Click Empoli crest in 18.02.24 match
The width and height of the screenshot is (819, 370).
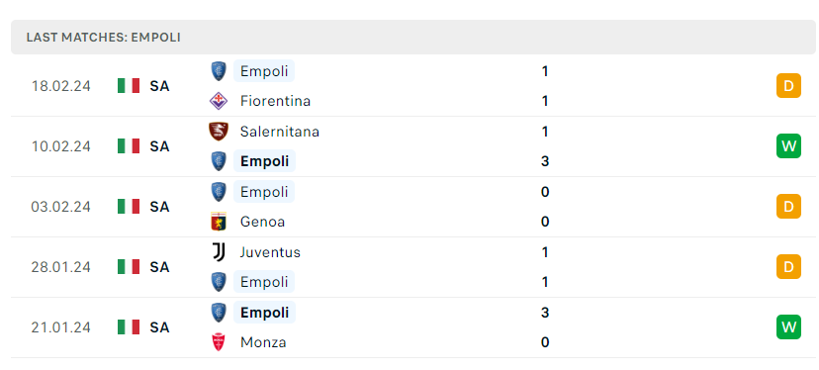pos(219,71)
